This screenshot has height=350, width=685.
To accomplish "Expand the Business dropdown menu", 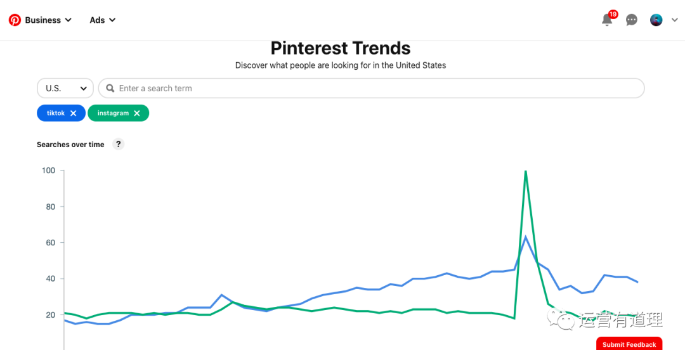I will tap(49, 20).
